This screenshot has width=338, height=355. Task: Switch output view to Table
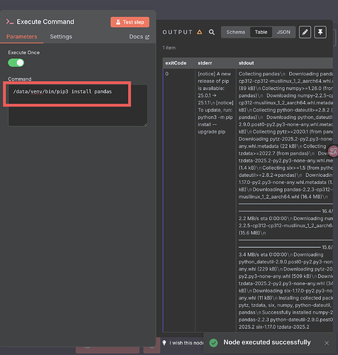261,32
